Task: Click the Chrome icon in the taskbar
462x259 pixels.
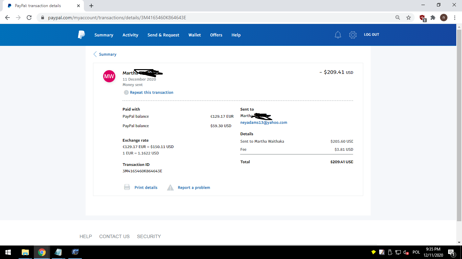Action: (42, 252)
